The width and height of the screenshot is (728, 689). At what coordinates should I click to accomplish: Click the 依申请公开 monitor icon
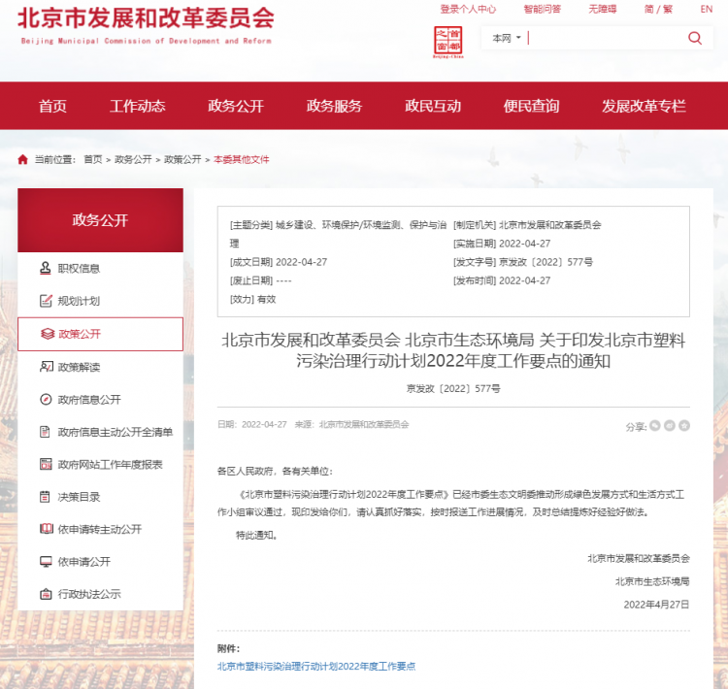pos(46,562)
